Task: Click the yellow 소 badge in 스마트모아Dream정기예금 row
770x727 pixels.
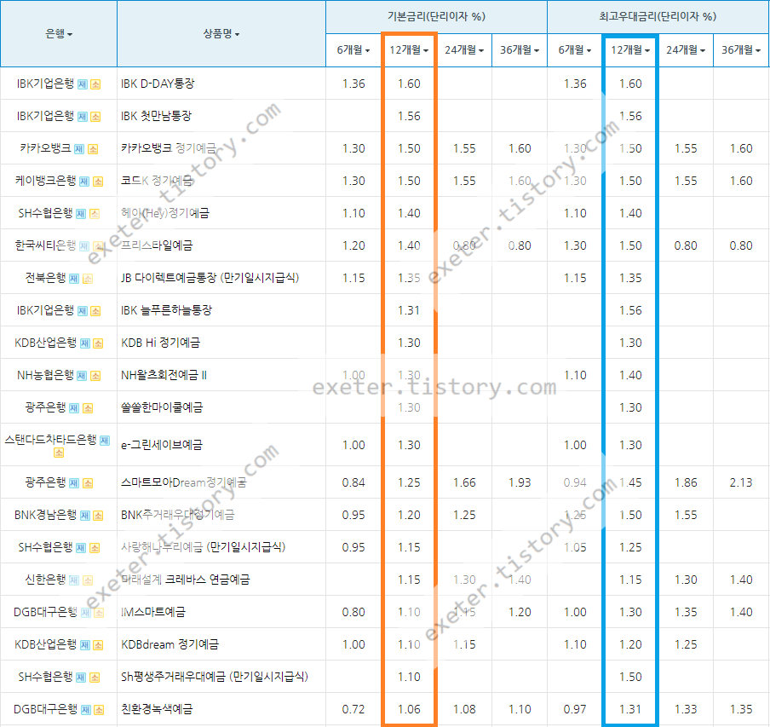Action: pos(88,484)
